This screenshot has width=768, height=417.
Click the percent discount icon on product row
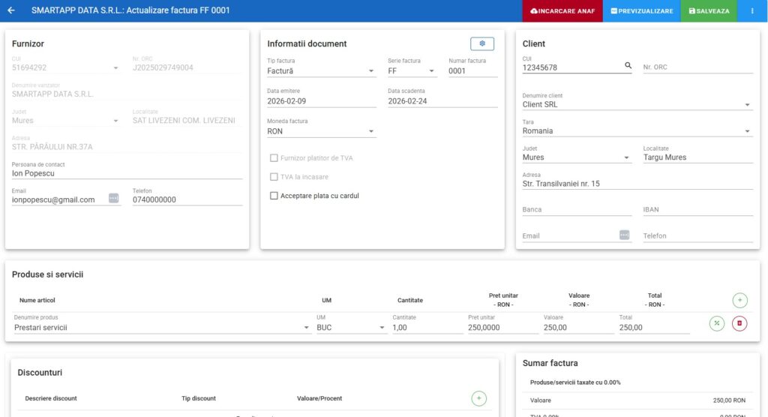click(717, 324)
